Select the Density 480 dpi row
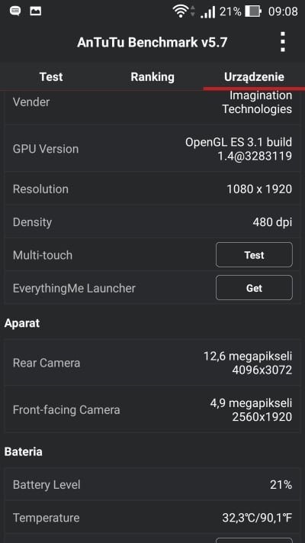This screenshot has height=543, width=305. [152, 221]
